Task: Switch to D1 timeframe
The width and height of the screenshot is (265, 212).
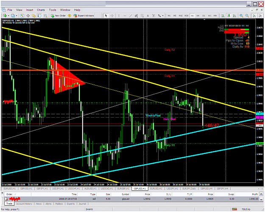Action: pyautogui.click(x=204, y=16)
